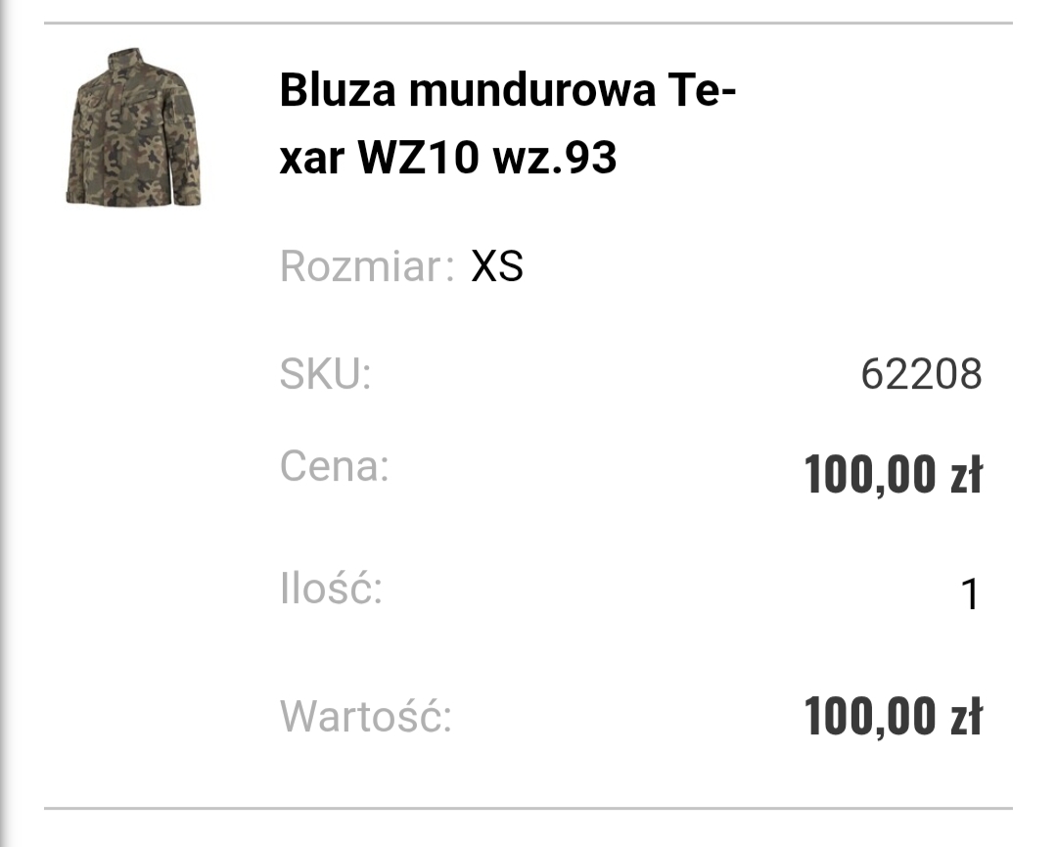The height and width of the screenshot is (847, 1057).
Task: Select the SKU number 62208
Action: pos(922,374)
